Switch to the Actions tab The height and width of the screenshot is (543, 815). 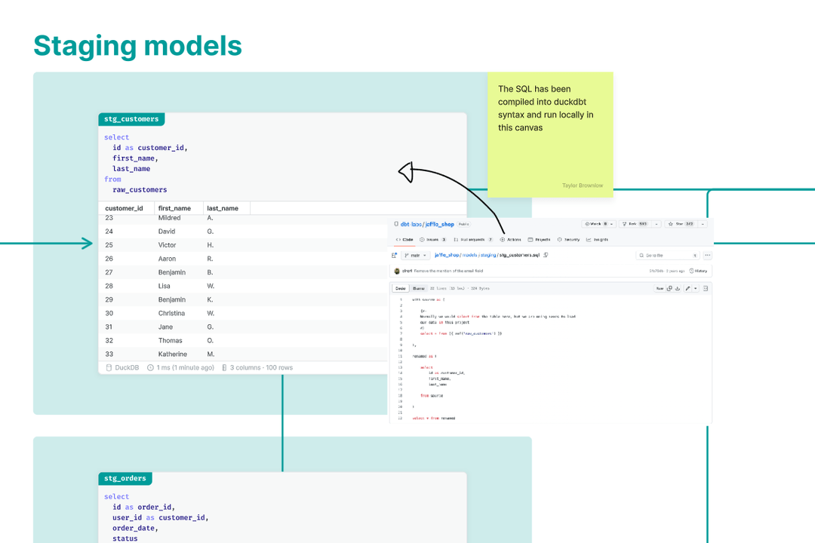(x=513, y=240)
